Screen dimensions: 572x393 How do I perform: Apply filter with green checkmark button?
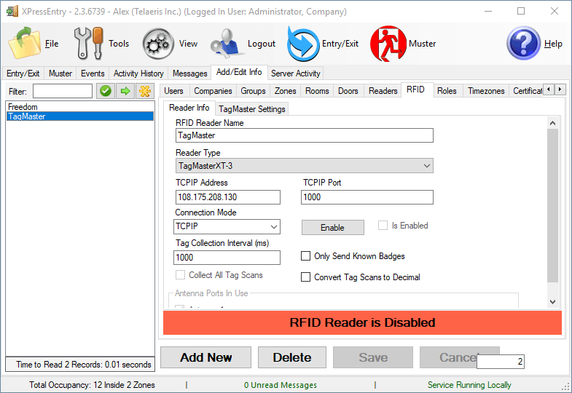(x=106, y=91)
